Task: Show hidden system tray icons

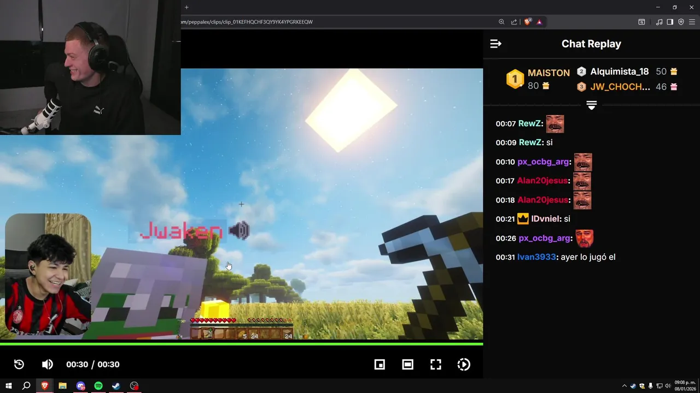Action: [625, 386]
